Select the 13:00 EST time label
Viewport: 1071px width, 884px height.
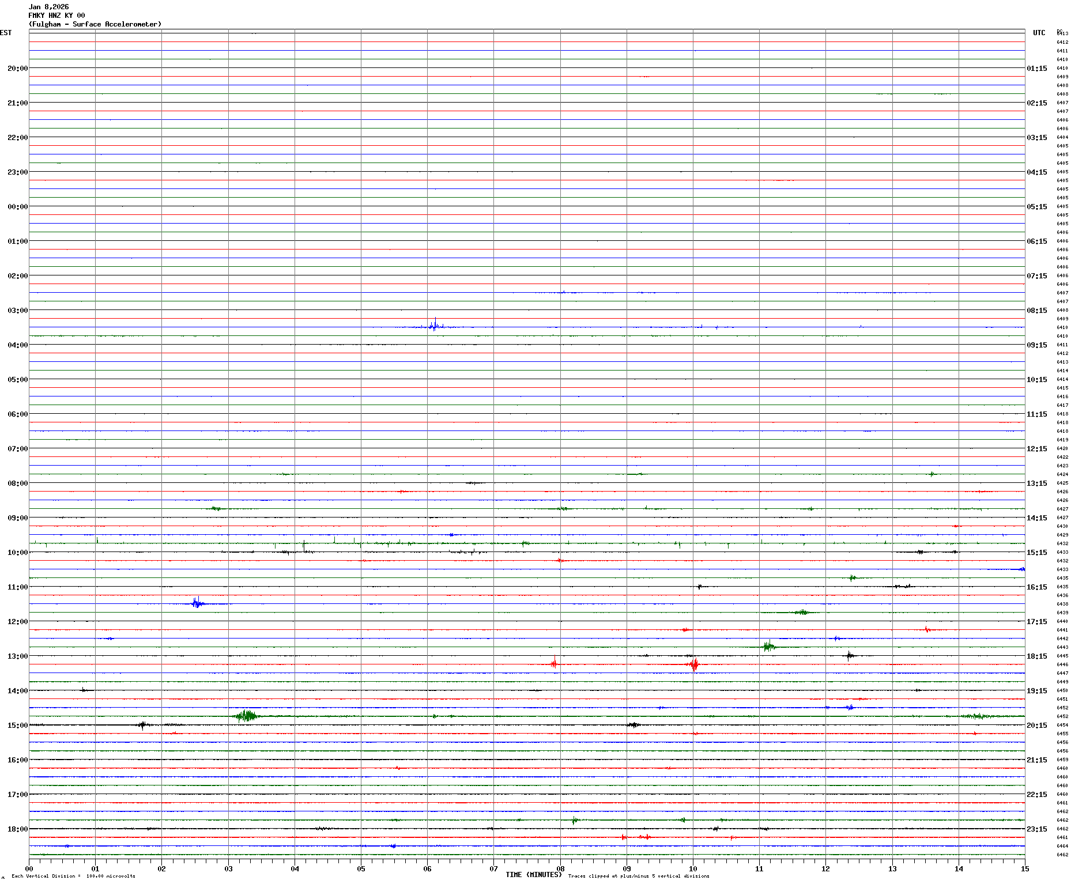[x=17, y=656]
